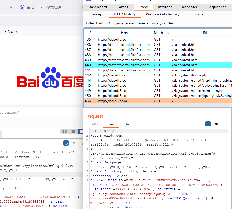
Task: Click the Accept-Language header name
Action: point(105,162)
